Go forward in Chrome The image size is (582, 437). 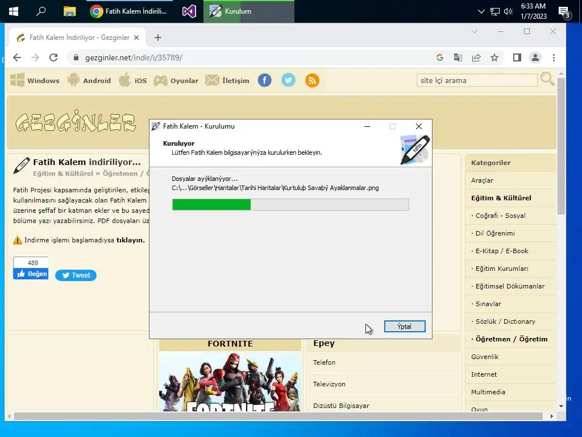coord(35,57)
